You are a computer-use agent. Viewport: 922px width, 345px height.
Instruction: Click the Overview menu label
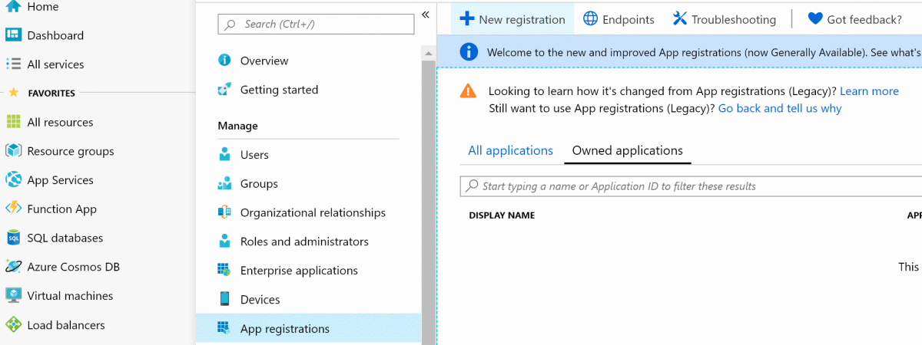tap(264, 61)
